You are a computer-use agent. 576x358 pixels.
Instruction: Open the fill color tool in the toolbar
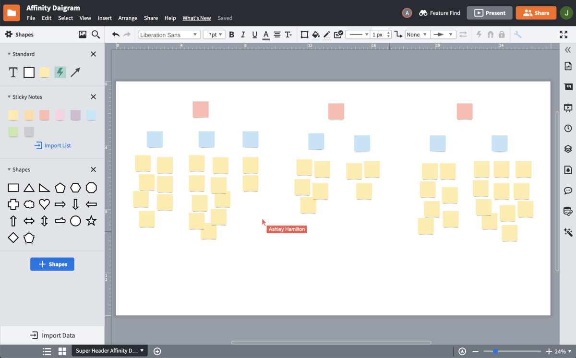[316, 34]
